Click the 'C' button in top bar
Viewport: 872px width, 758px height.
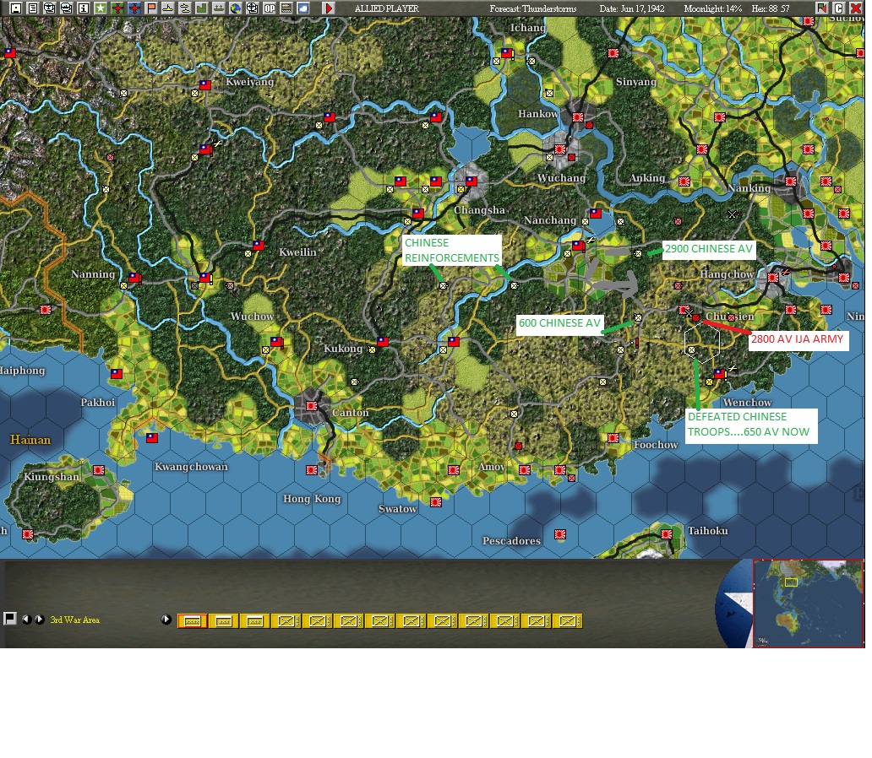(x=839, y=8)
